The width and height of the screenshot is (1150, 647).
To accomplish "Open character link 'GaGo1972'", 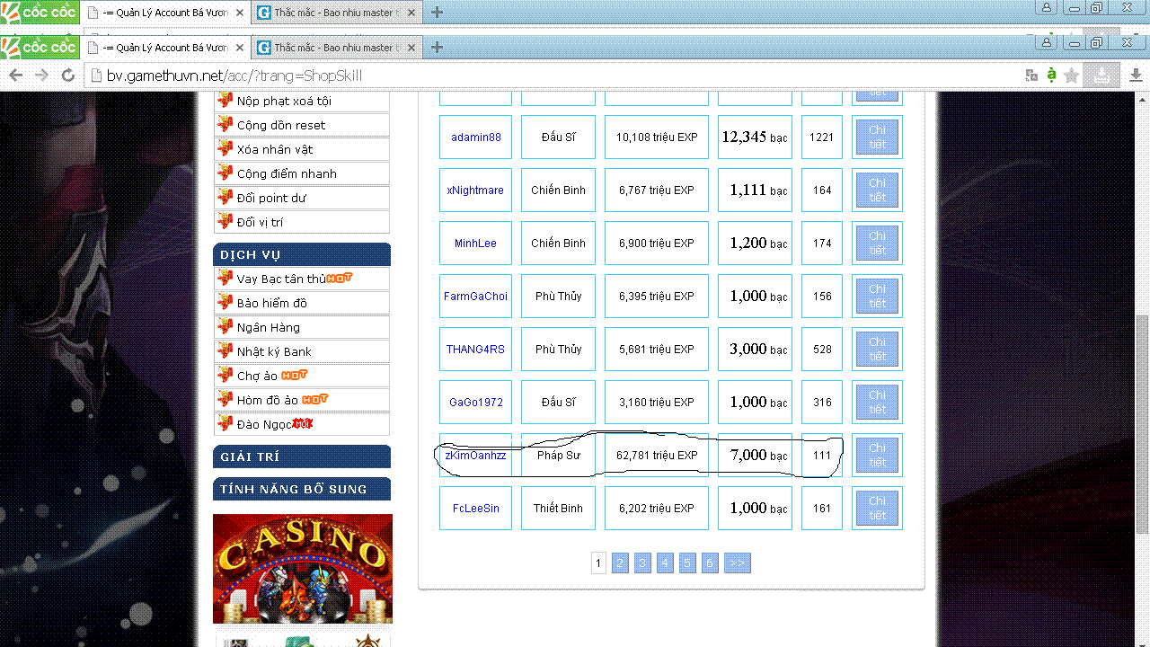I will [476, 403].
